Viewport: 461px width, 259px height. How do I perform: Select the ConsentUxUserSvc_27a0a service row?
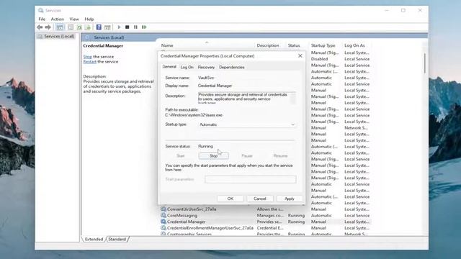tap(266, 209)
